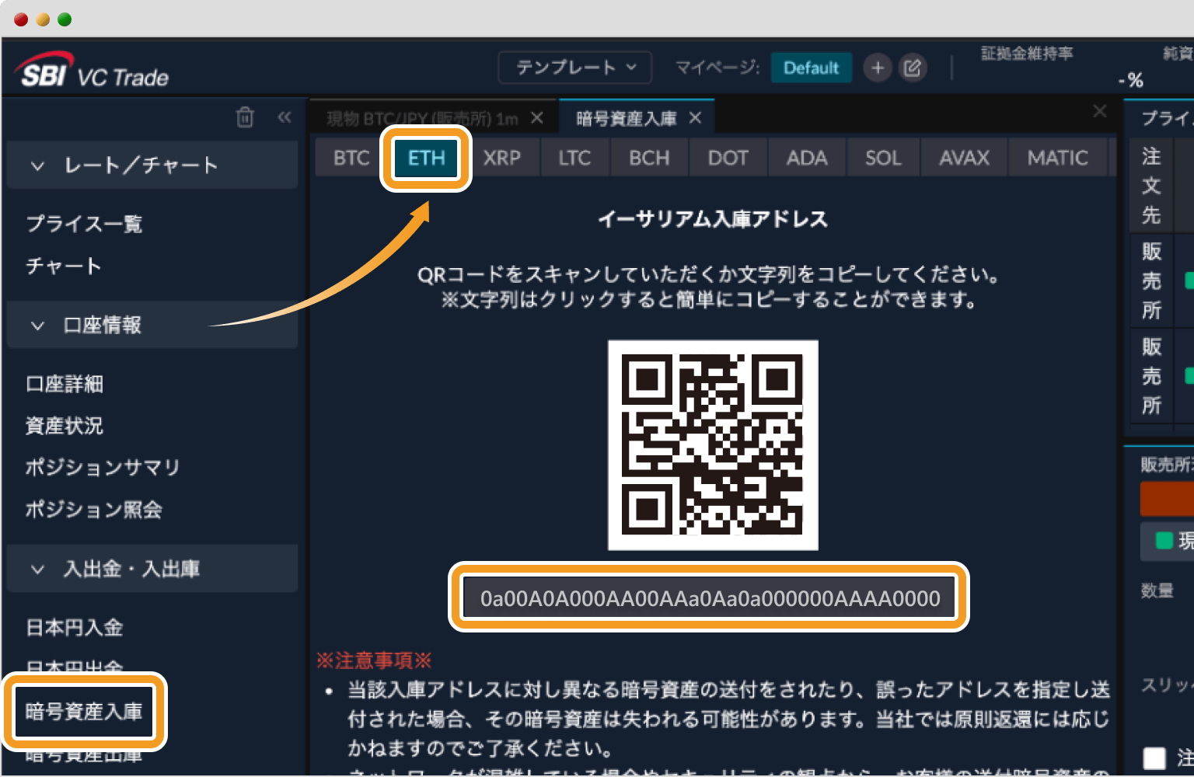1194x777 pixels.
Task: Select the AVAX currency tab
Action: click(964, 158)
